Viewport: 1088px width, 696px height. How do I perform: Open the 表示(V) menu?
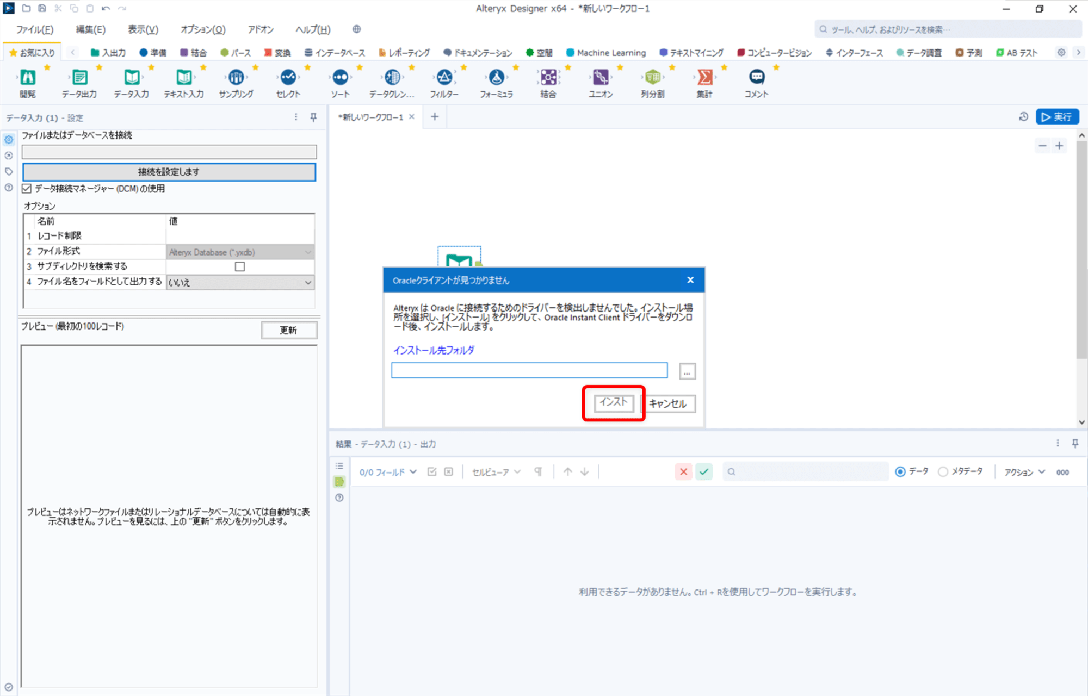coord(143,29)
